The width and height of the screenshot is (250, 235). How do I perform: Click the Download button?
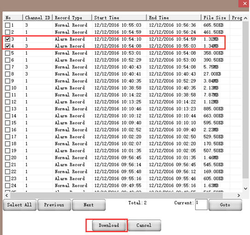pos(109,225)
